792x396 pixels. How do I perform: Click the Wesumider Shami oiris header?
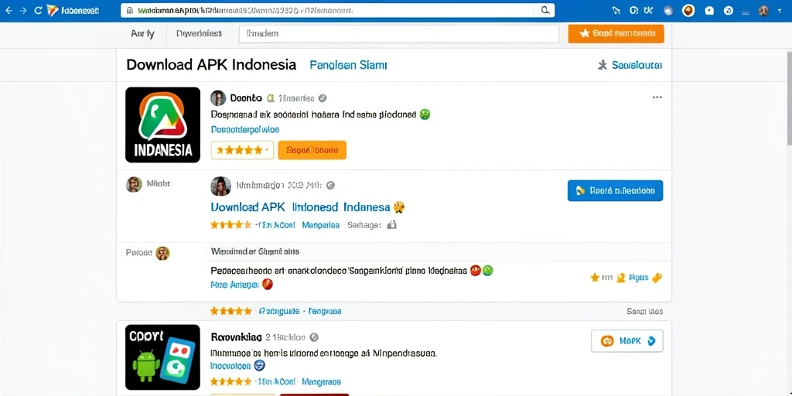pos(255,251)
